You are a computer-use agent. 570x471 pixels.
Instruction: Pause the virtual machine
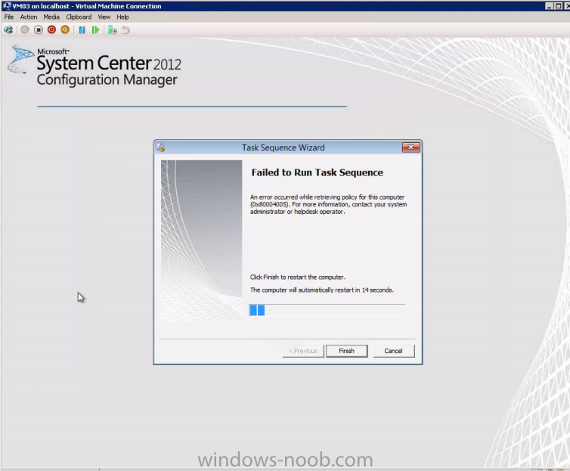pos(82,30)
